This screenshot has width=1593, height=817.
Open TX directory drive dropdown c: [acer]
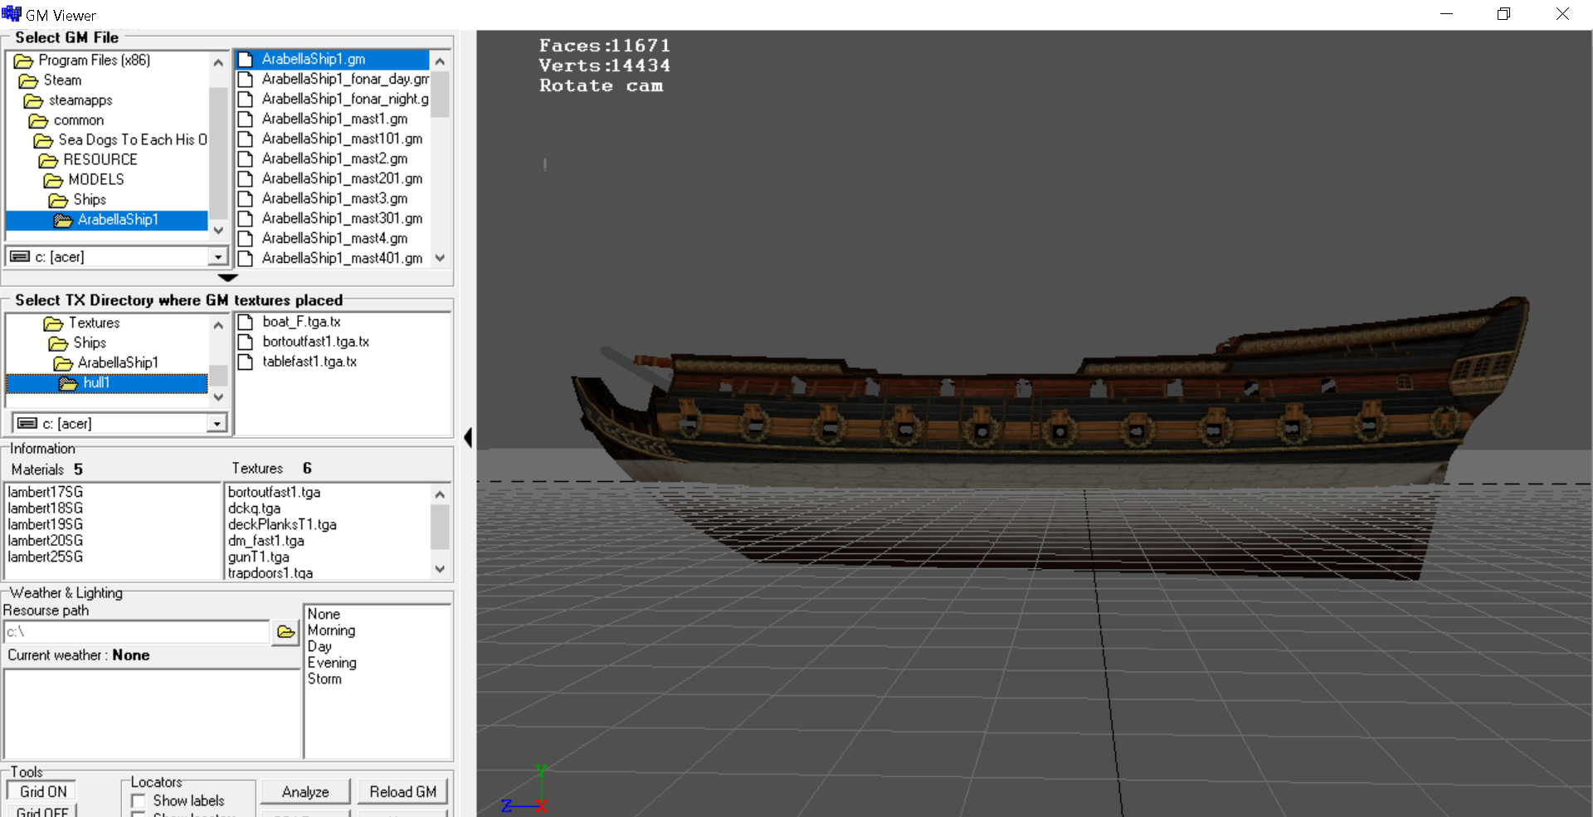click(x=217, y=424)
